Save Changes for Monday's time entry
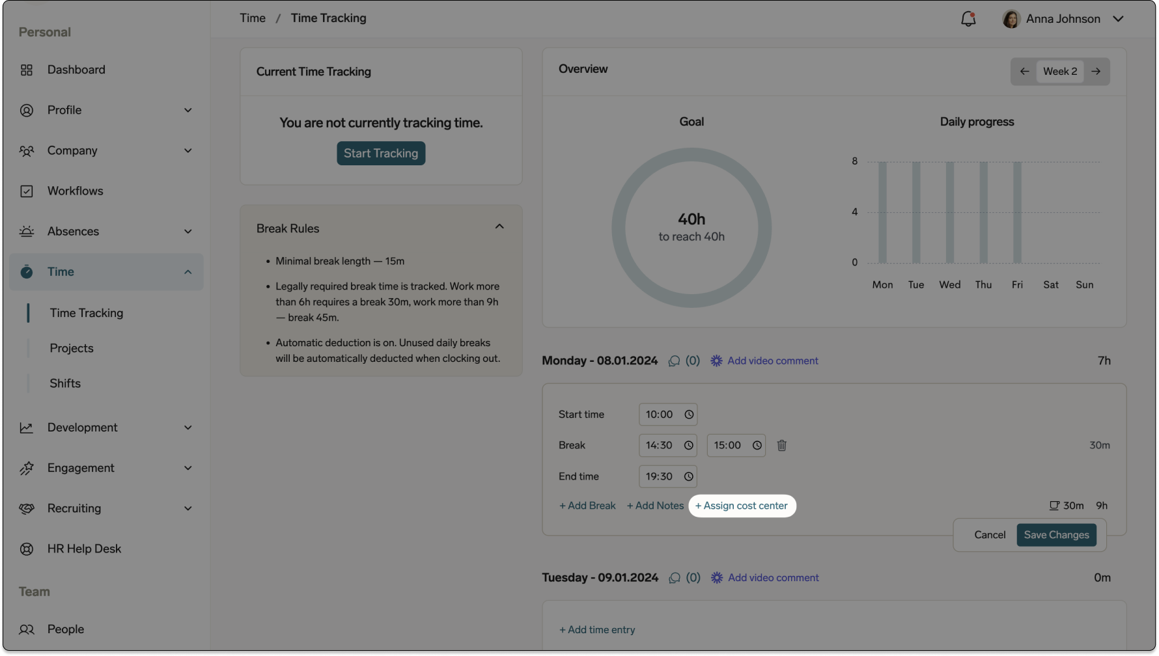 (1056, 534)
